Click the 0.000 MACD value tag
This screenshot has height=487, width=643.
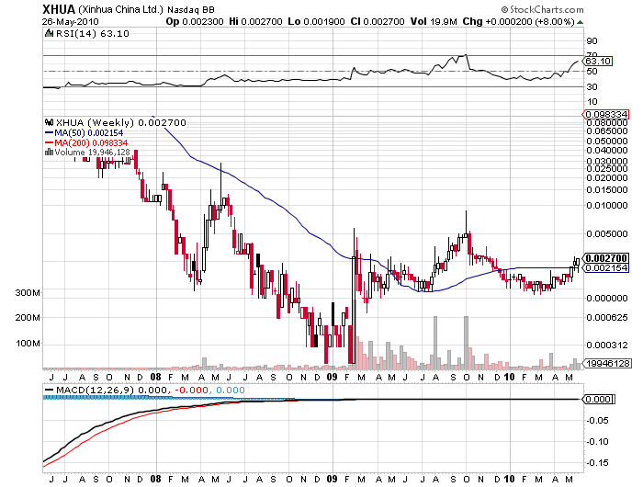tap(599, 399)
